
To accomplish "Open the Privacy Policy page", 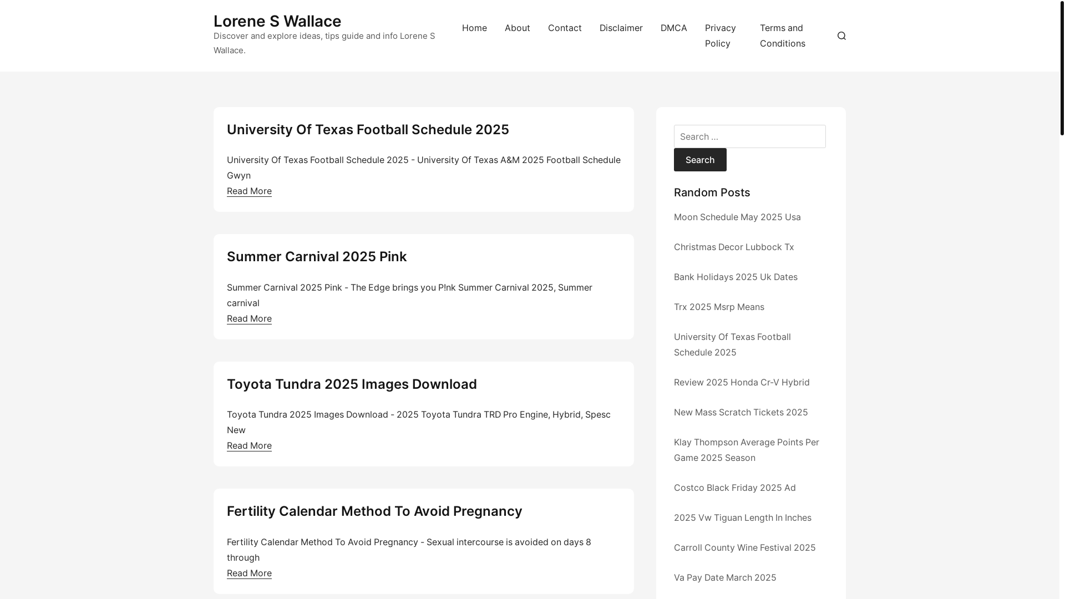I will (721, 35).
